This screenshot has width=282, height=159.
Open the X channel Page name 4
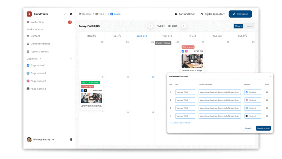click(38, 89)
